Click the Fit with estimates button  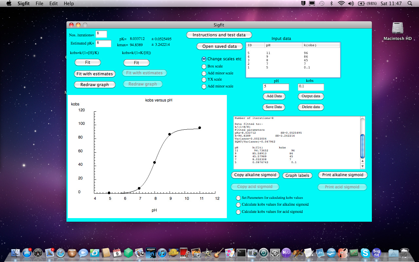(95, 74)
